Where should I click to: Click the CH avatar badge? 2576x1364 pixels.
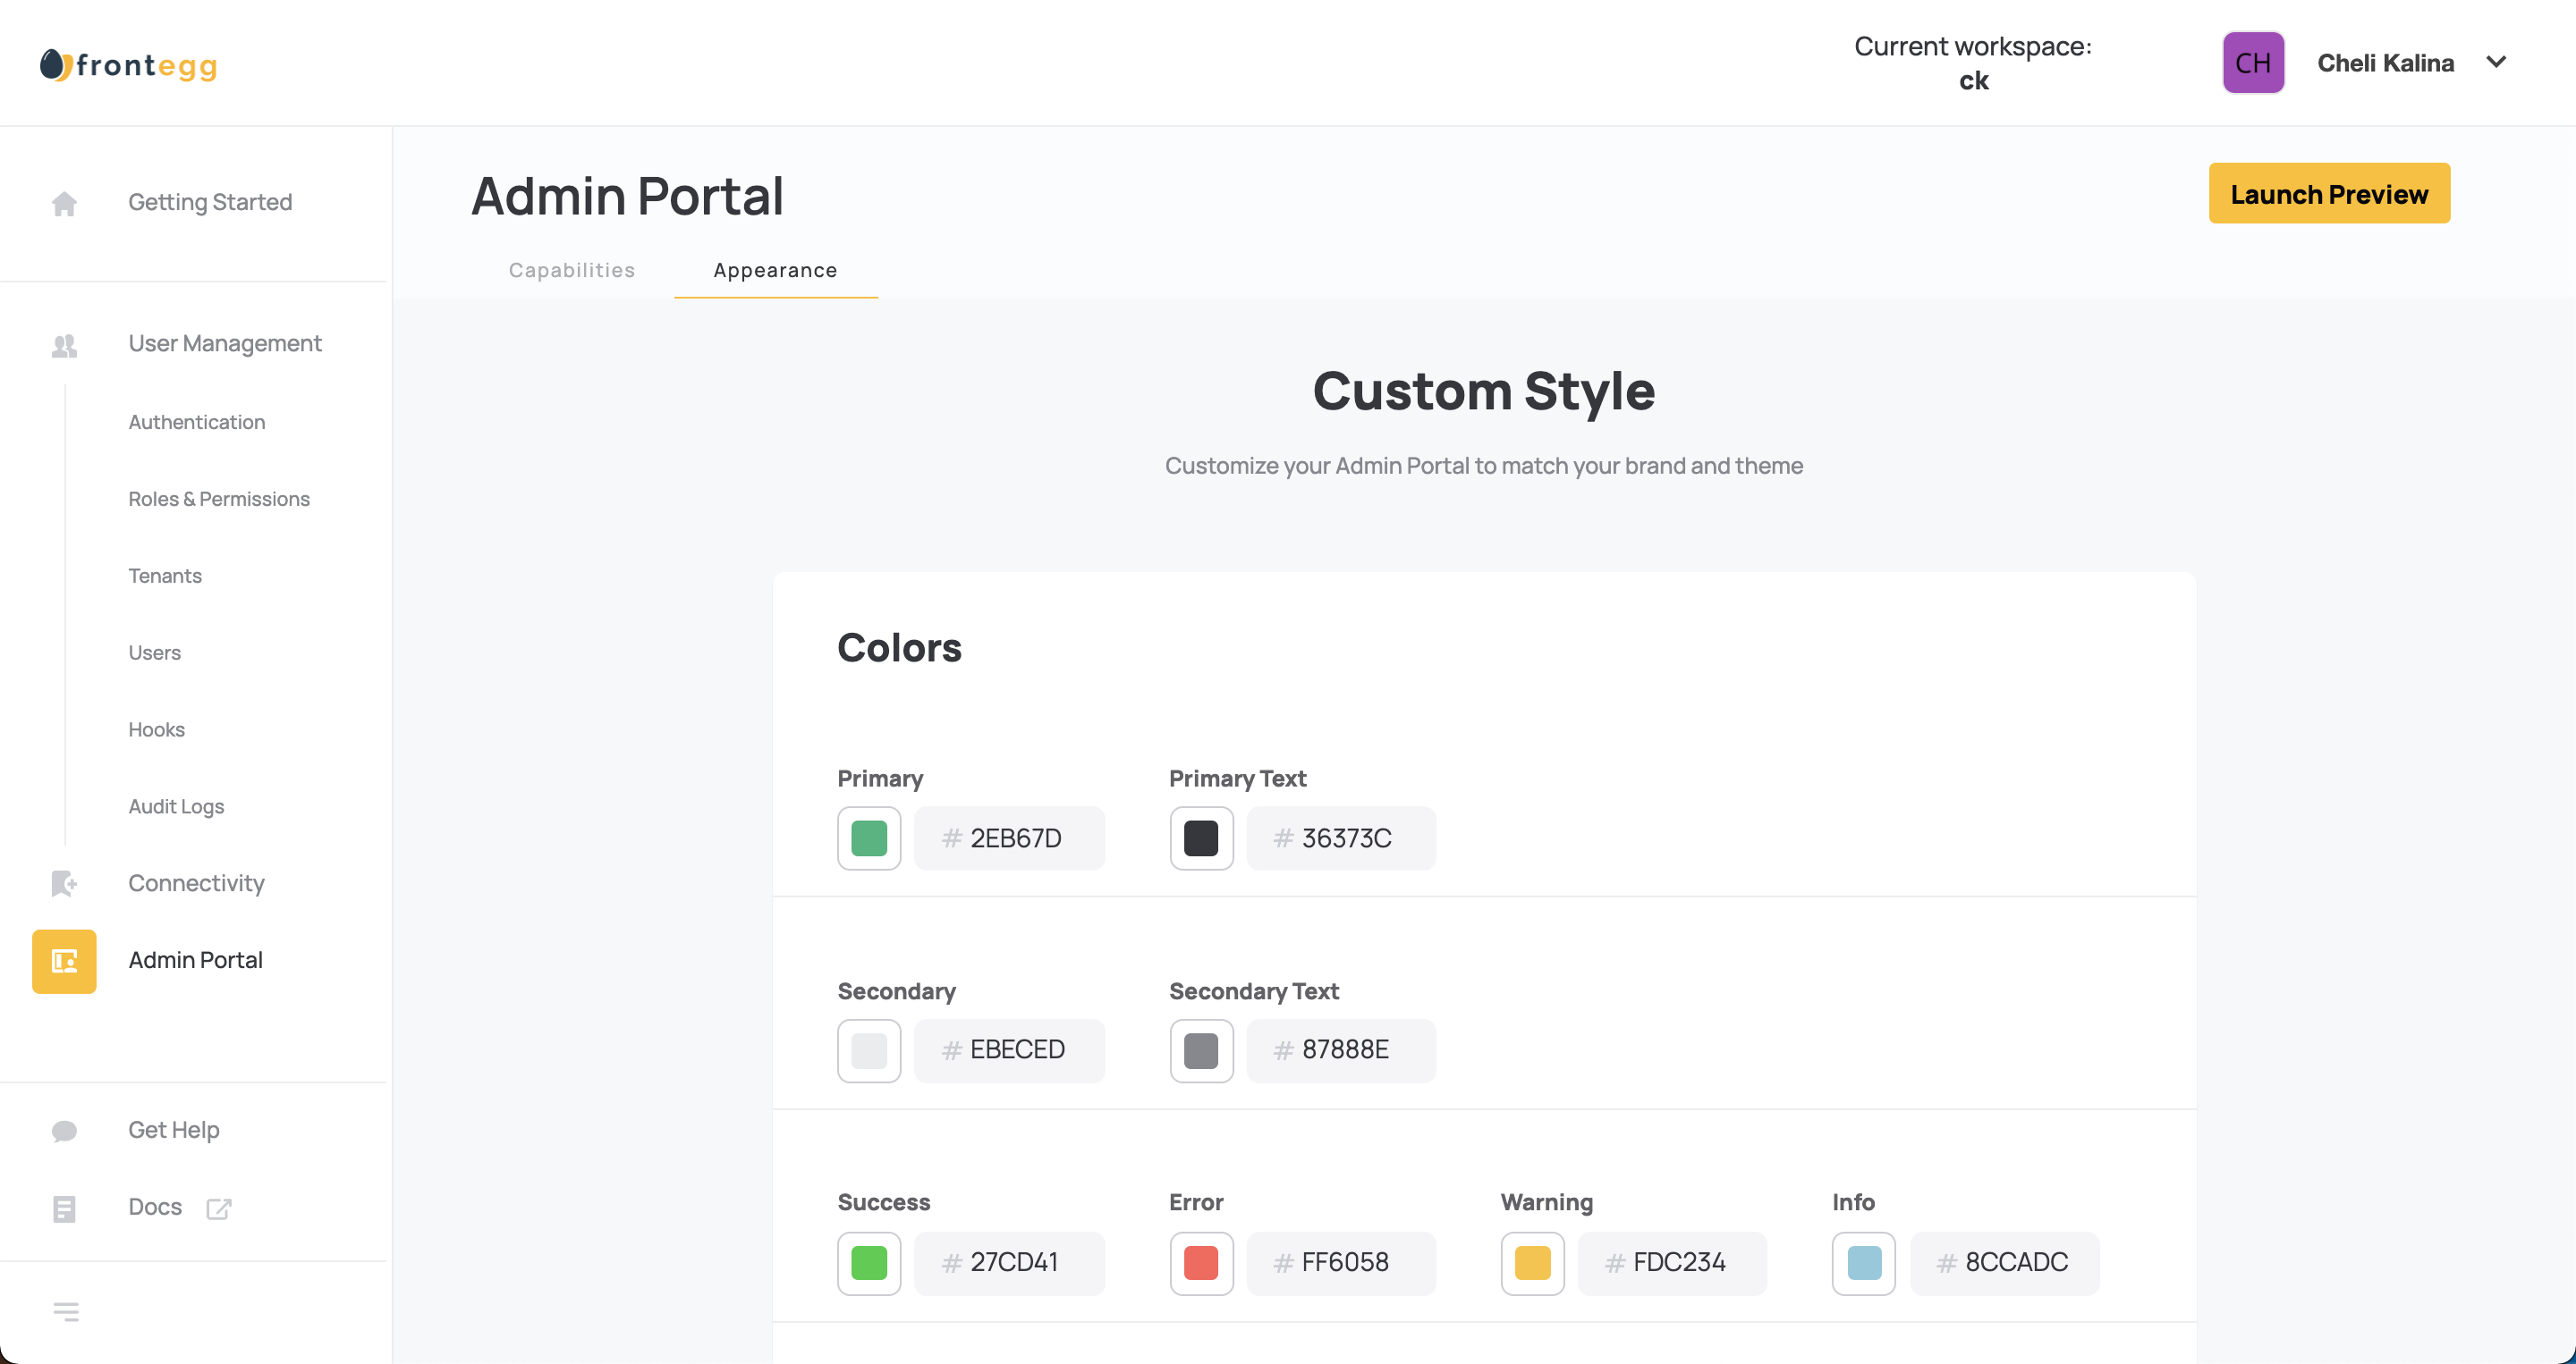(2253, 63)
